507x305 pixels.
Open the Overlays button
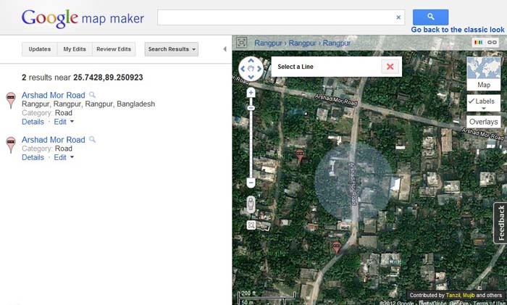pyautogui.click(x=484, y=122)
